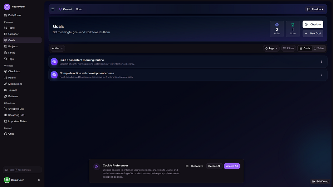Click the Chat bubble icon
Viewport: 333px width, 187px height.
6,134
